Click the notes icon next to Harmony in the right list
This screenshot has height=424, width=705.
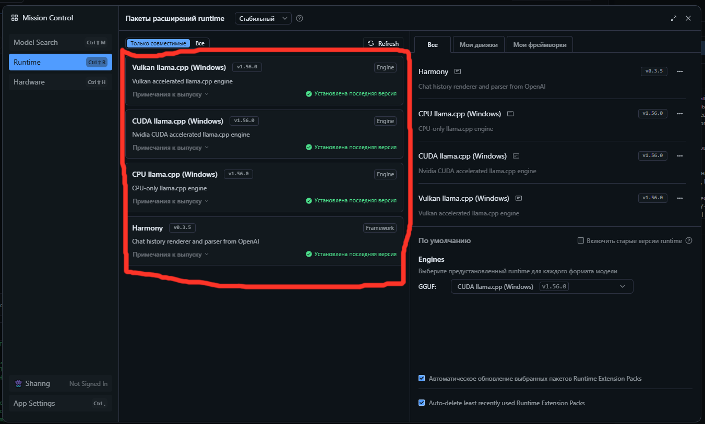pos(458,71)
